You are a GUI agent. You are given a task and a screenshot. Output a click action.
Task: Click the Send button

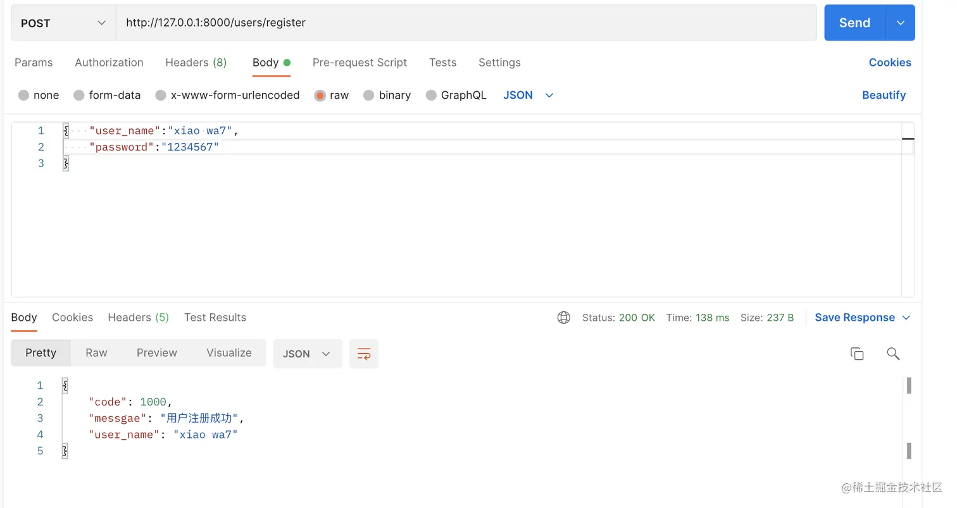click(855, 23)
